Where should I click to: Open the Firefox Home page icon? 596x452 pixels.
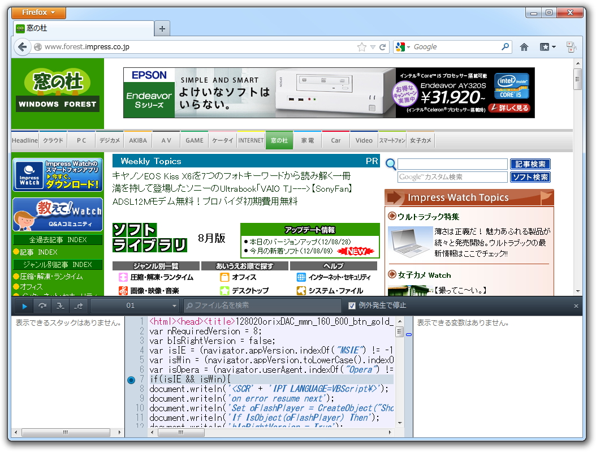point(524,47)
